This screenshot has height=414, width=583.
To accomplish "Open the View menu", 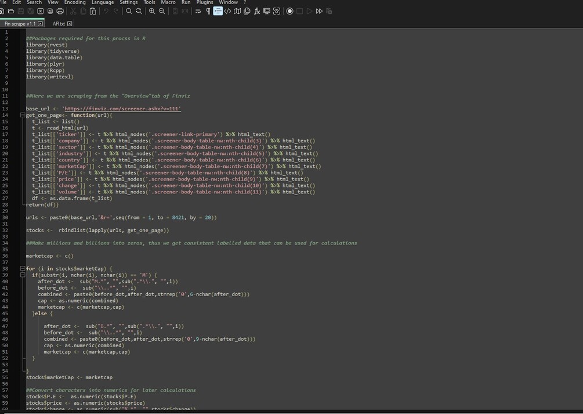I will [53, 2].
